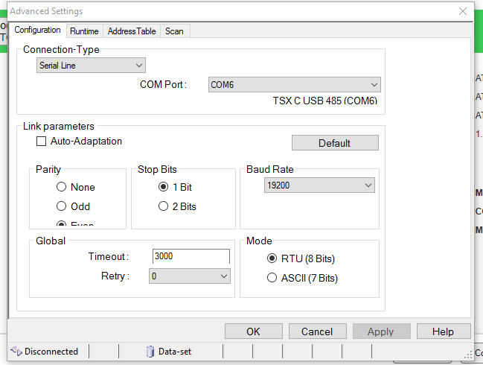Confirm with the OK button
Screen dimensions: 483x365
[x=254, y=331]
